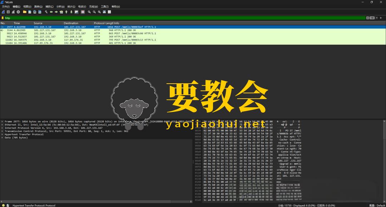Click the packet details horizontal scrollbar
This screenshot has height=207, width=386.
96,202
